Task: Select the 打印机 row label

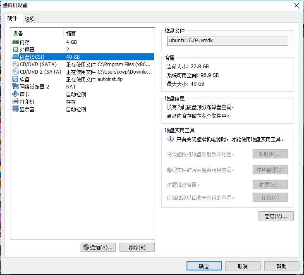Action: point(27,102)
